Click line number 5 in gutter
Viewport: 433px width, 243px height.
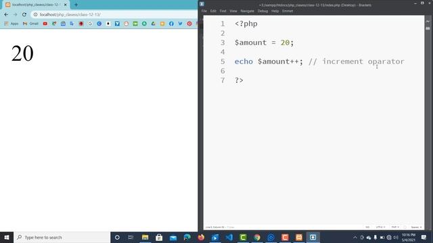[223, 61]
